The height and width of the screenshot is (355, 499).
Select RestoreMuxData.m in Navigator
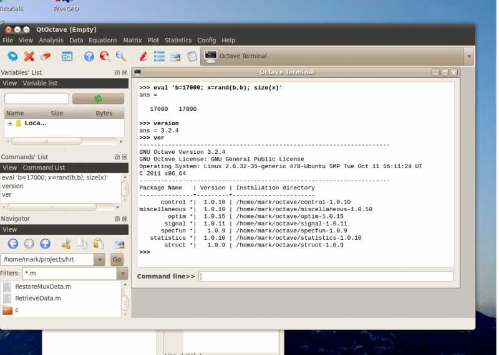[43, 286]
